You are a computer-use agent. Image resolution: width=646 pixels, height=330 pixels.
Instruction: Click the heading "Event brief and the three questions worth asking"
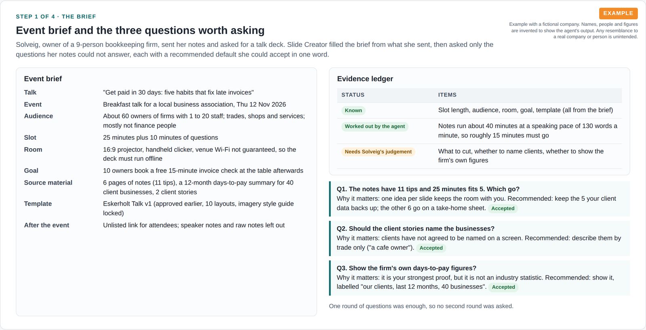[140, 30]
